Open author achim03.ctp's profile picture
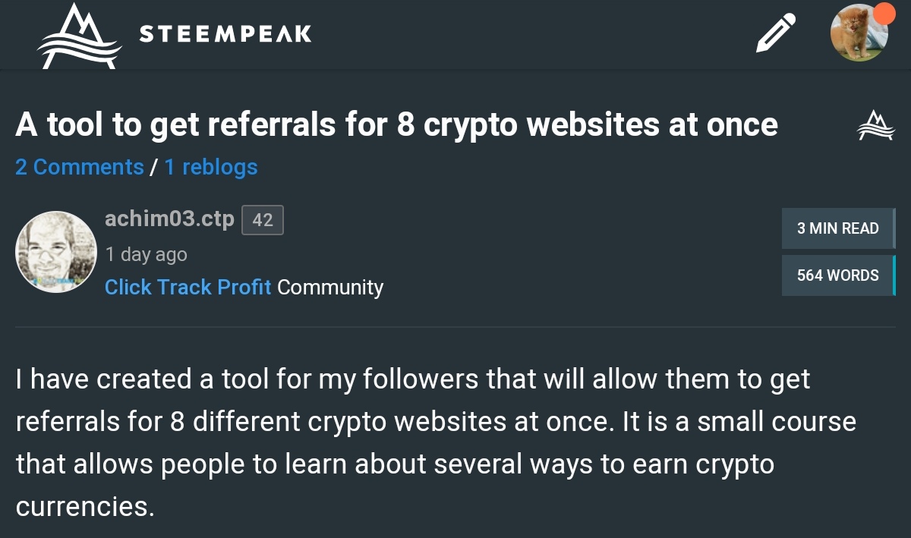911x538 pixels. [56, 252]
